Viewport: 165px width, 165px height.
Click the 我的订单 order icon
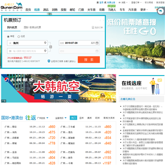93,27
